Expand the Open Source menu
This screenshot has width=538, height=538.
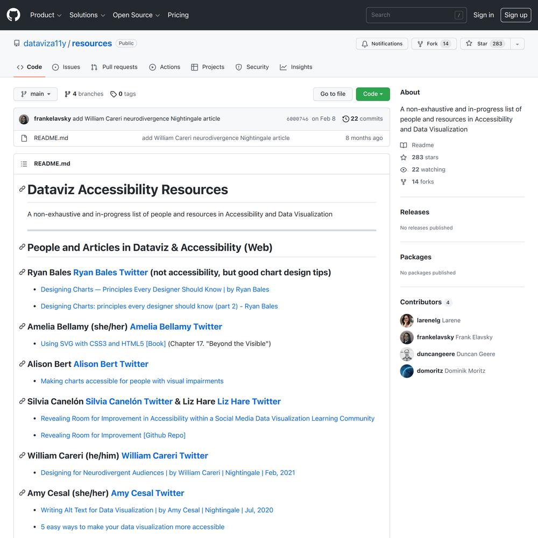[136, 15]
